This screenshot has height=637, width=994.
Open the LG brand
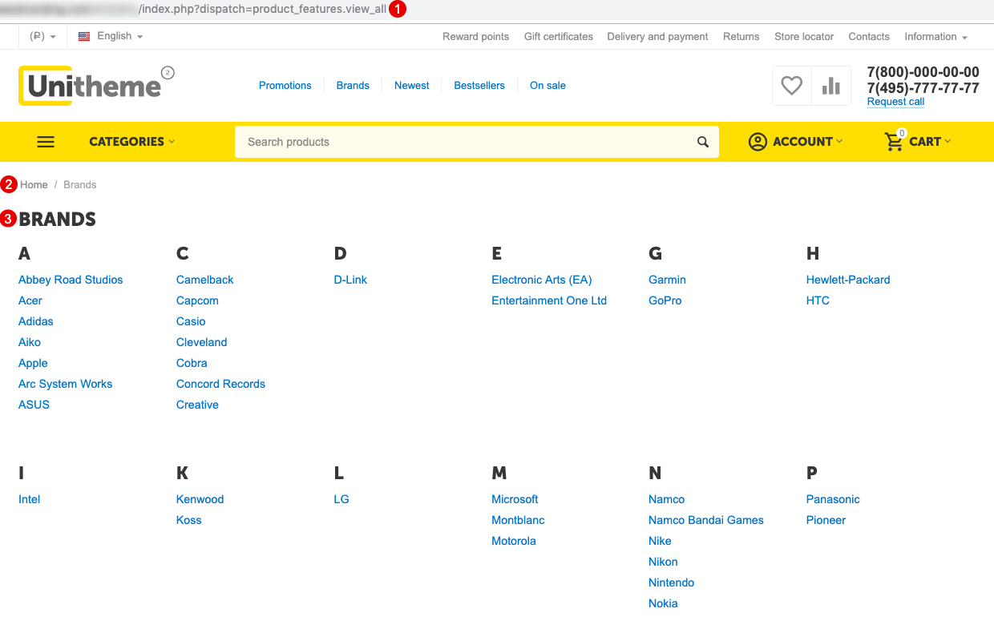[341, 499]
